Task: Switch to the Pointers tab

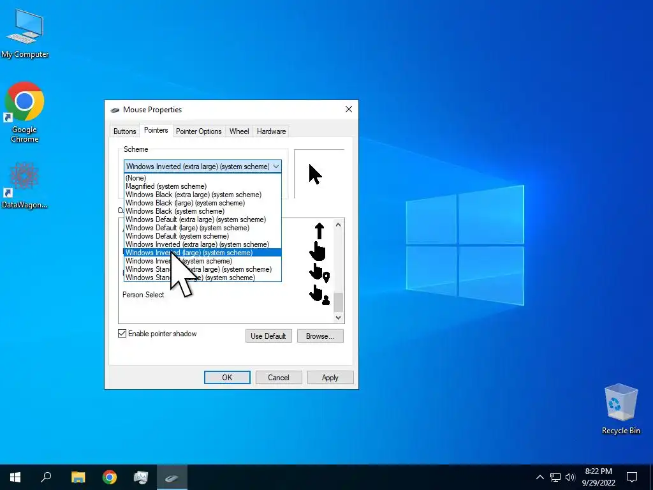Action: pyautogui.click(x=156, y=130)
